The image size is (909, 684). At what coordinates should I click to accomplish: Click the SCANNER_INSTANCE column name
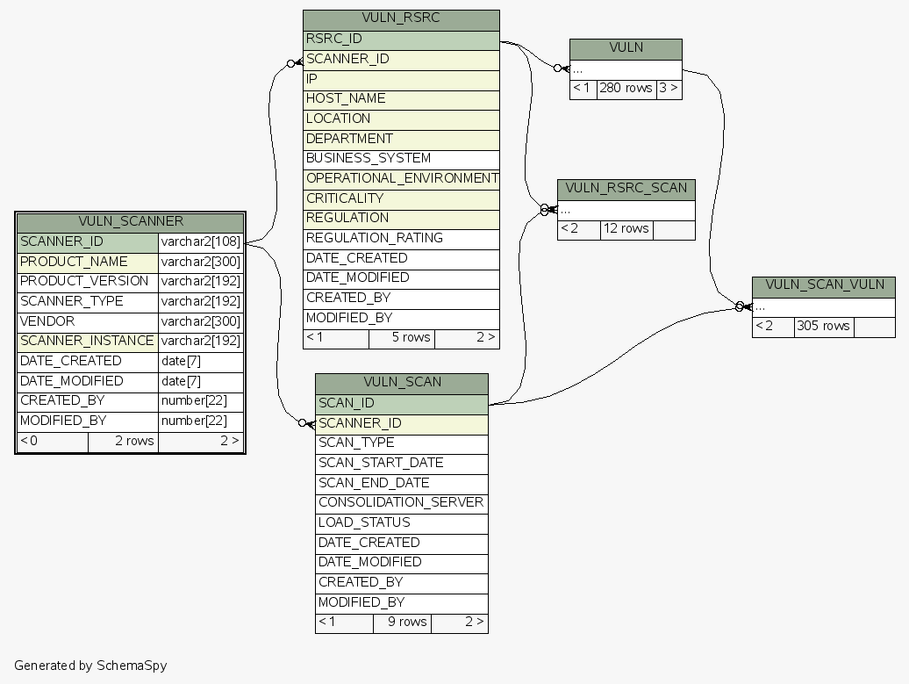(87, 341)
